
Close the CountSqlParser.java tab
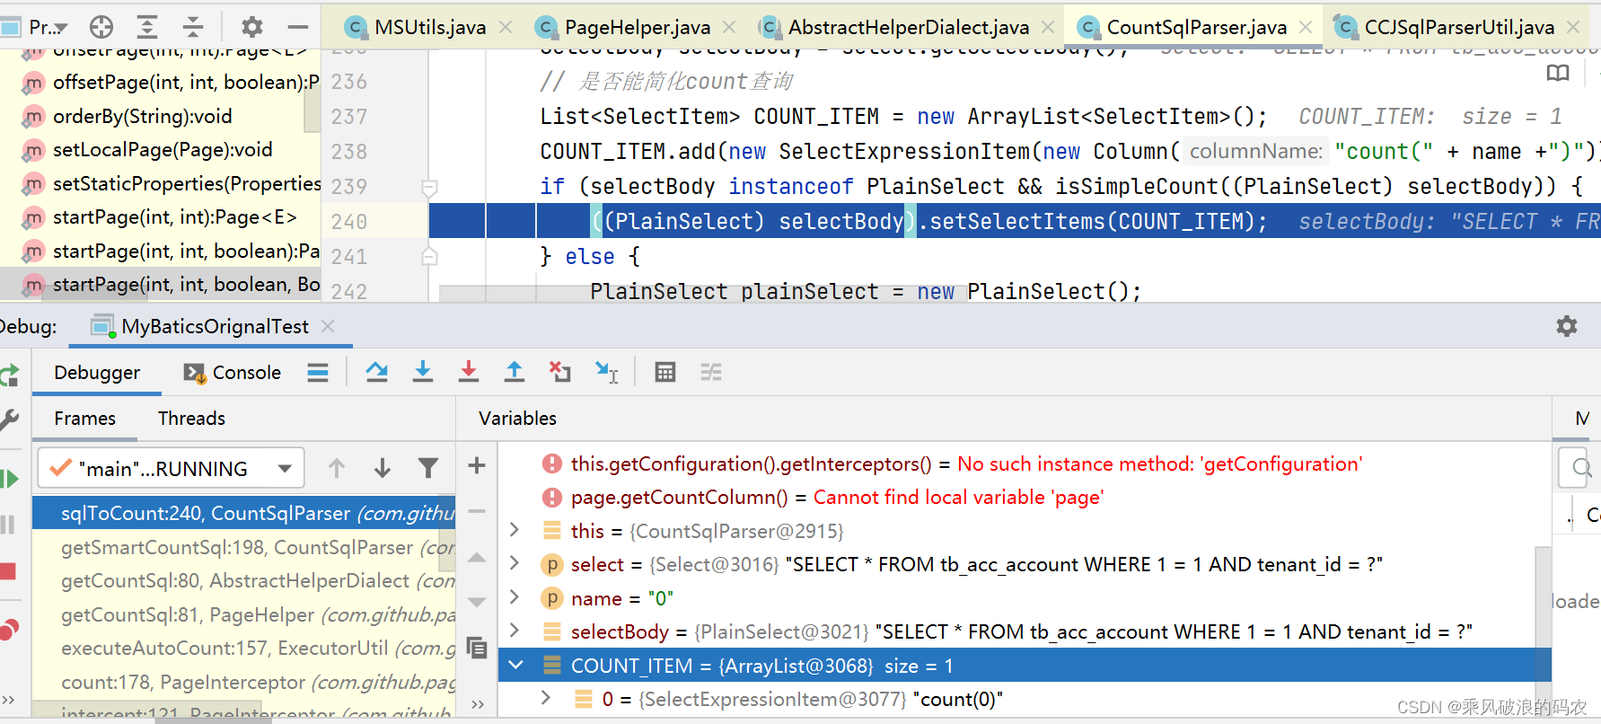tap(1306, 27)
